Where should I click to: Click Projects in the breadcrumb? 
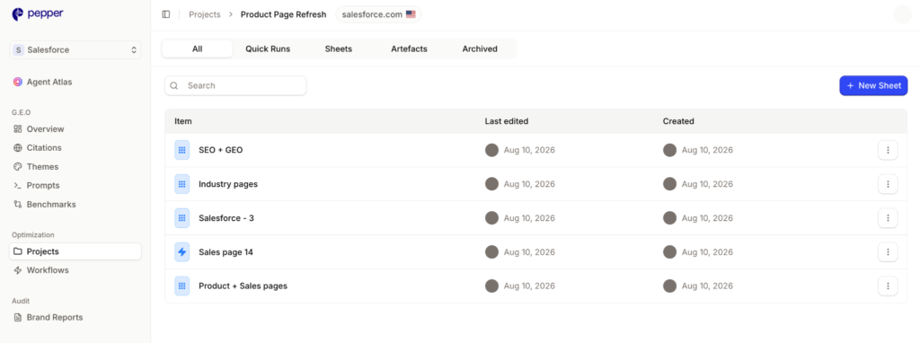205,14
